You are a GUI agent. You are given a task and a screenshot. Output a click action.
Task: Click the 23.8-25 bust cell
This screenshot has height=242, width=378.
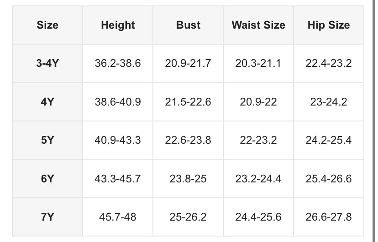[x=188, y=179]
